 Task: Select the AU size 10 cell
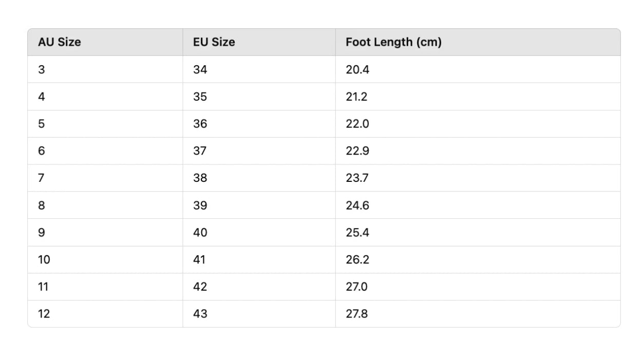(x=105, y=260)
